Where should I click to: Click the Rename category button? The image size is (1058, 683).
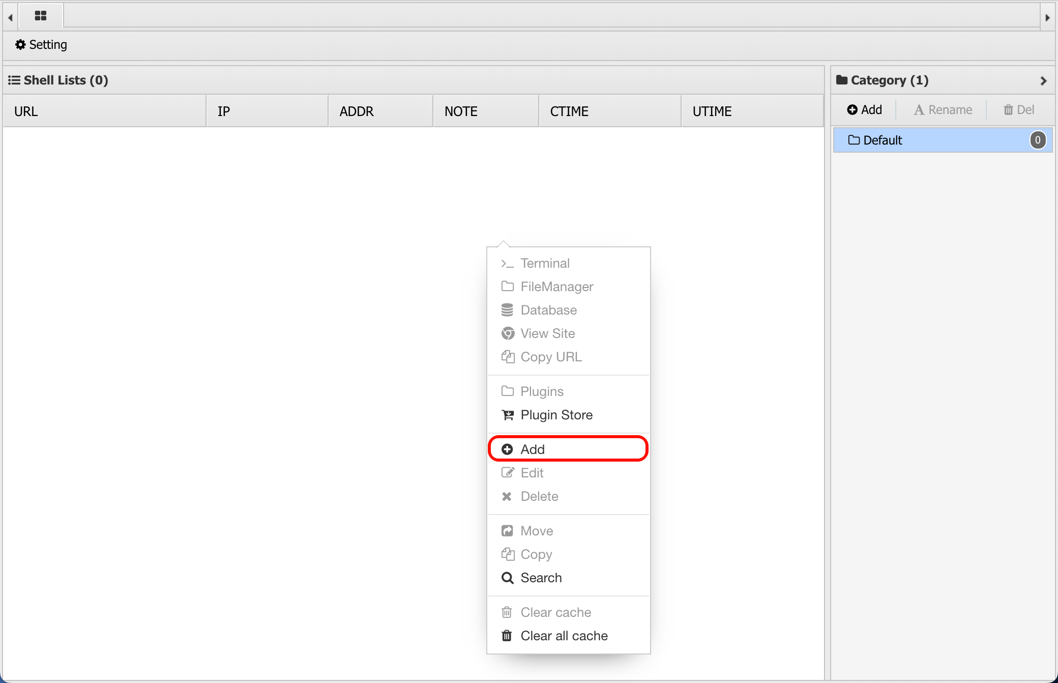[943, 110]
